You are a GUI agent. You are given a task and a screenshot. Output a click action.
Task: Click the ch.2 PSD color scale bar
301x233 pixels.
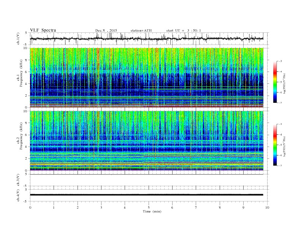[275, 145]
